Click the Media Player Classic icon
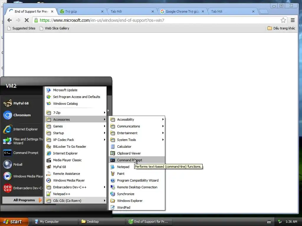This screenshot has height=226, width=302. pyautogui.click(x=49, y=160)
